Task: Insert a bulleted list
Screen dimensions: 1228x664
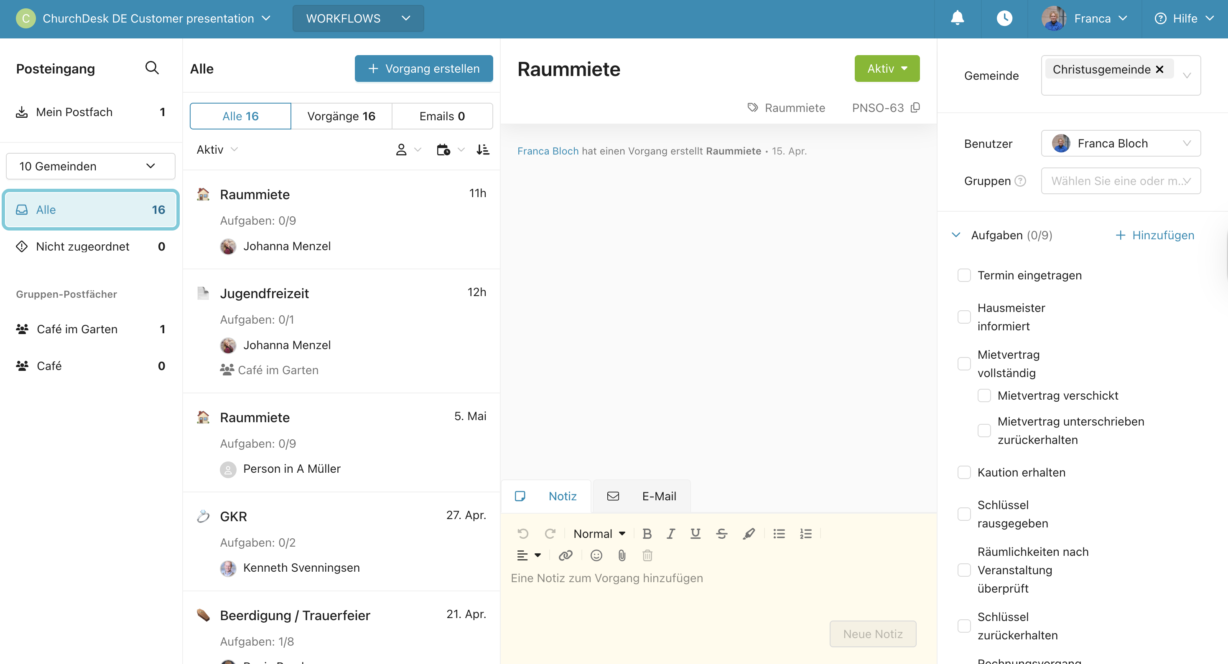Action: (779, 533)
